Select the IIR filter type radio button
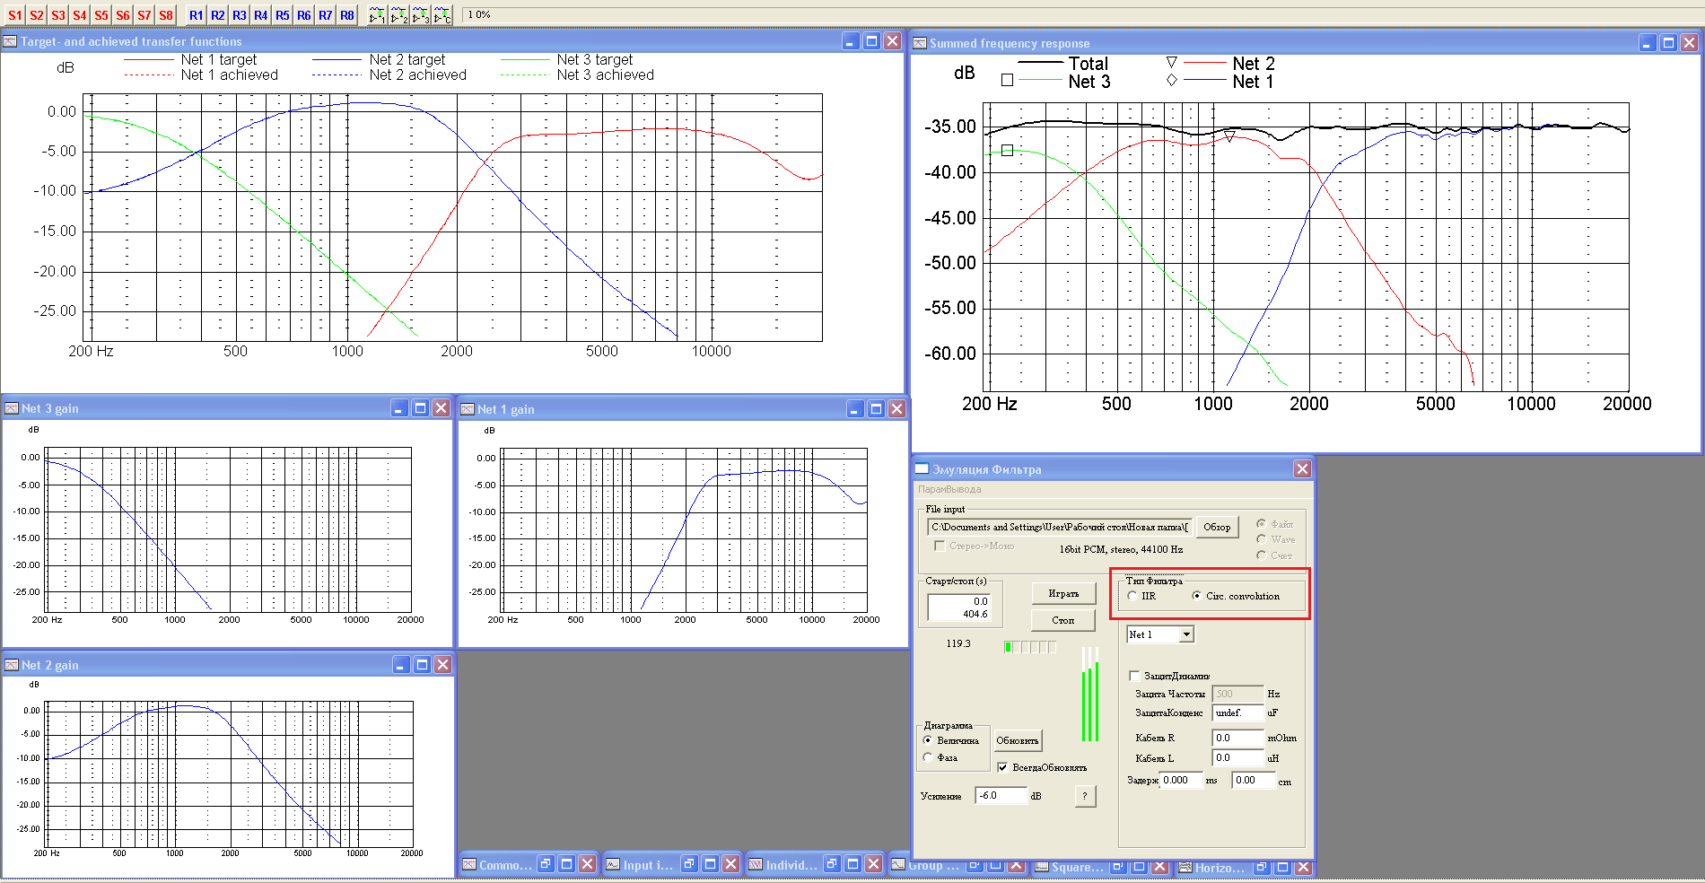Viewport: 1705px width, 883px height. pos(1132,596)
